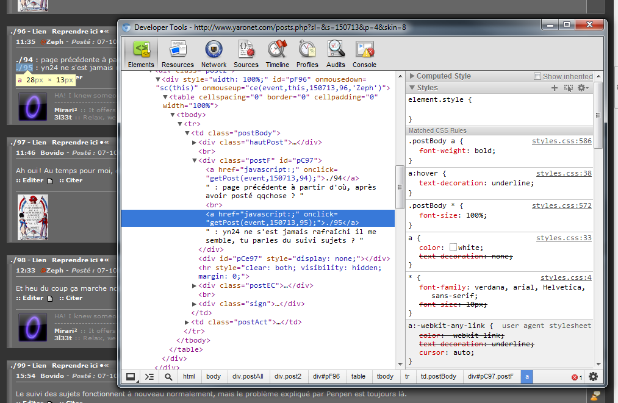Click the magnifier search icon in bottom bar

tap(168, 377)
